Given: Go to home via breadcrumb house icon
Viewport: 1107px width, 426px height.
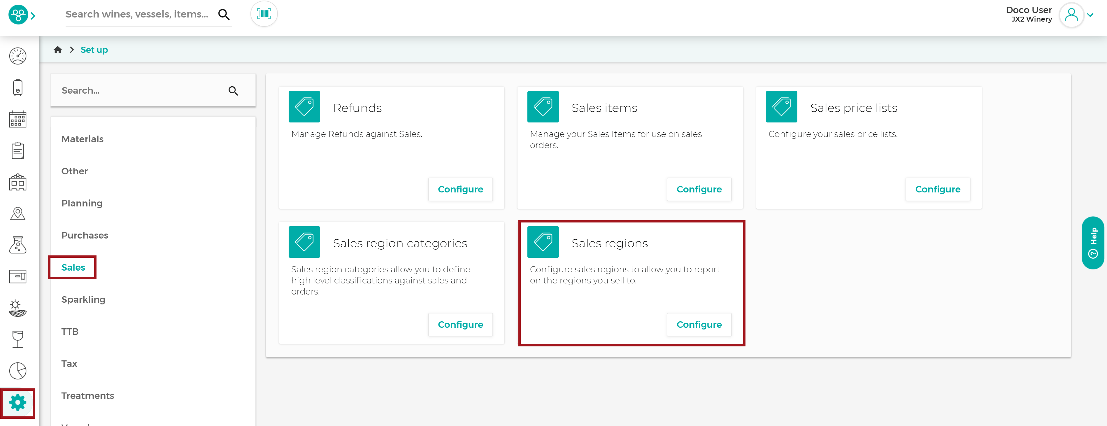Looking at the screenshot, I should [58, 50].
